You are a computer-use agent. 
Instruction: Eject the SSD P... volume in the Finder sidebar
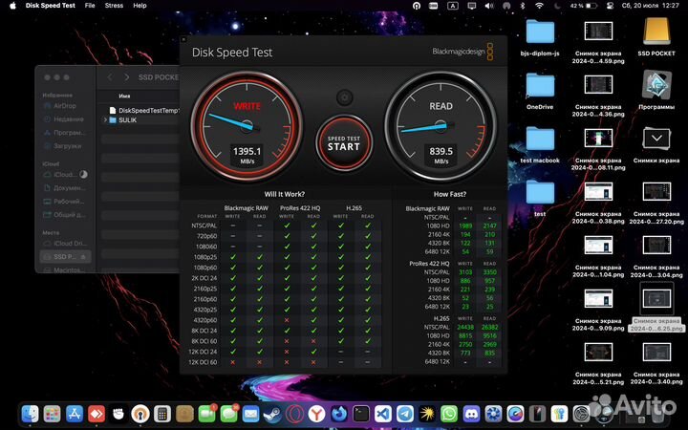(x=83, y=257)
